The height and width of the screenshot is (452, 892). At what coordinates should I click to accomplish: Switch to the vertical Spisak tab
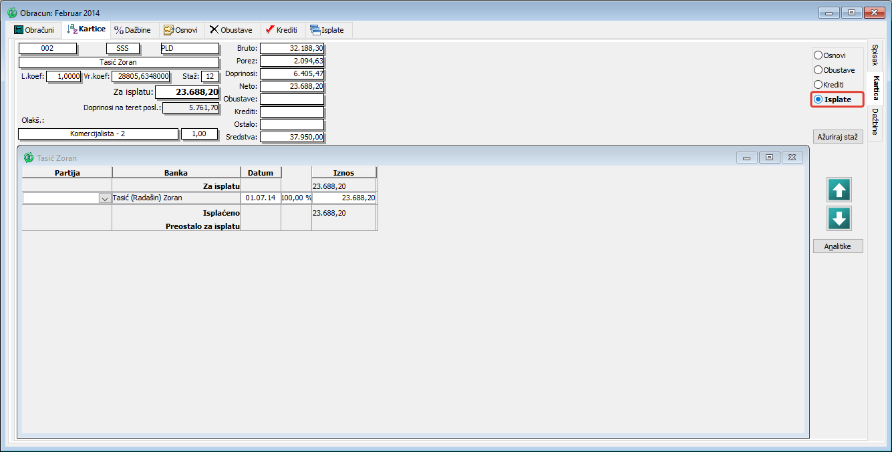pos(875,55)
